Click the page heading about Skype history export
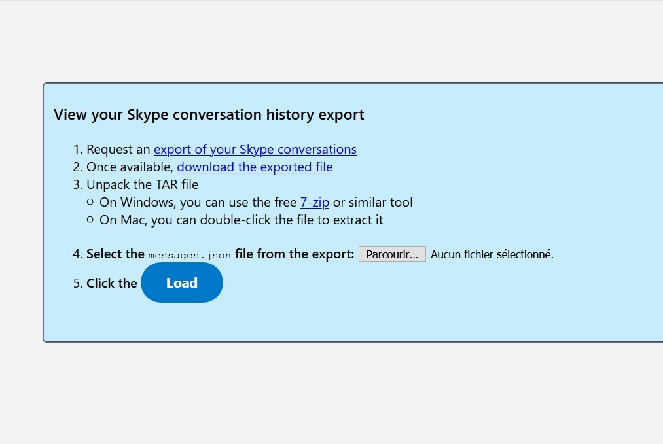 [x=209, y=114]
